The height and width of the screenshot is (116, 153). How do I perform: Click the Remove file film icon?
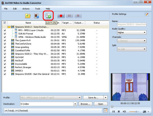pyautogui.click(x=36, y=16)
